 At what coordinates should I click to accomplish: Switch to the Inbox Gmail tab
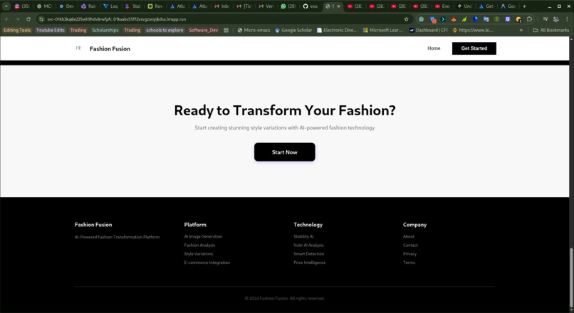(221, 6)
